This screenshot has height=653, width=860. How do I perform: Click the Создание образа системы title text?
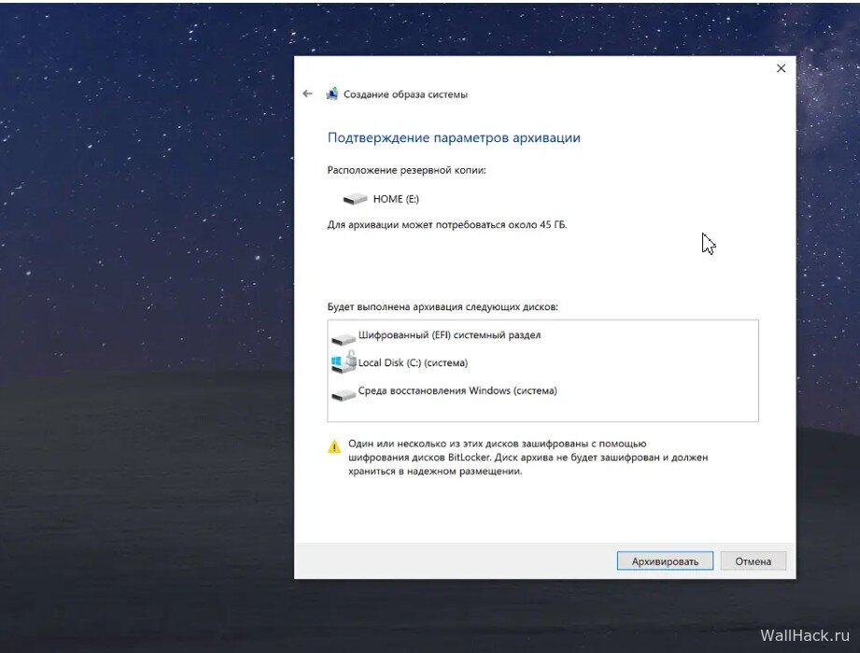405,94
